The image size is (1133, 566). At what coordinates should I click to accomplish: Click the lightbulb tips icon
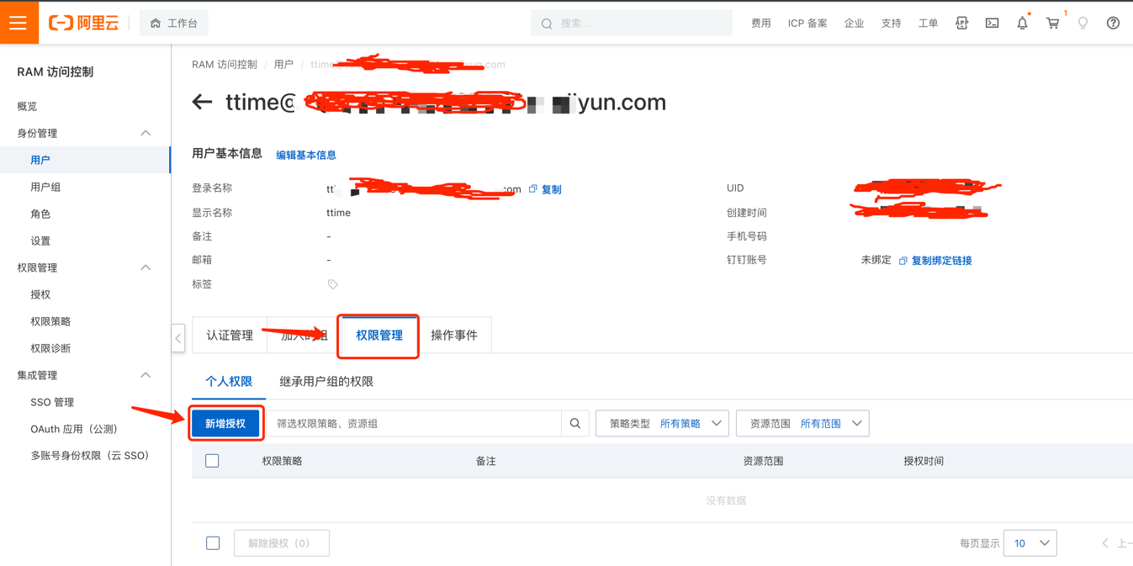tap(1083, 24)
